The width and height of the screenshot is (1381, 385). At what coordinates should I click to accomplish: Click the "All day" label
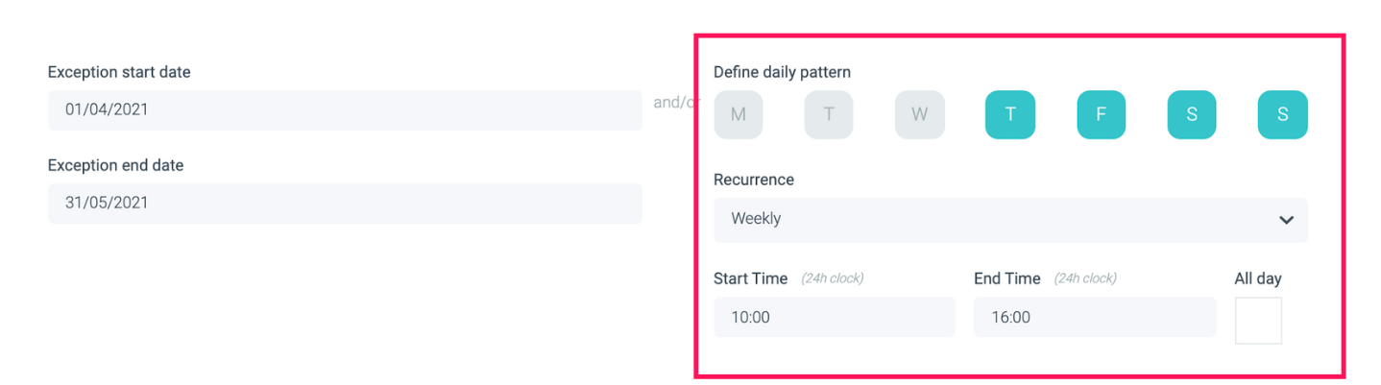tap(1258, 278)
